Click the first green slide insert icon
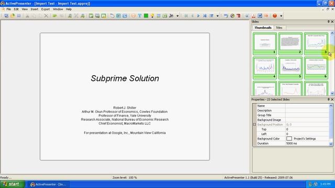335x188 pixels. [x=91, y=16]
